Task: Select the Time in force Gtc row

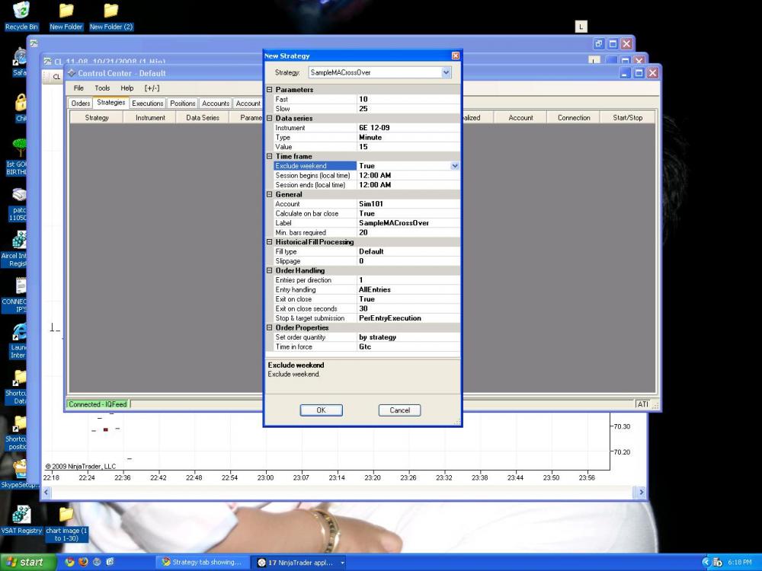Action: (x=367, y=346)
